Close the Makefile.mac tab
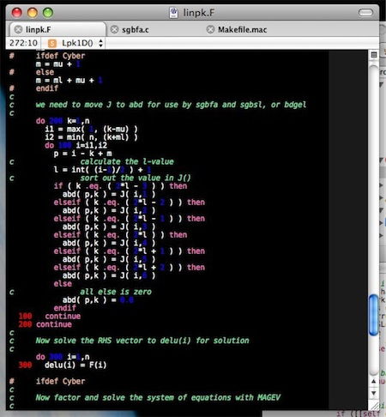Viewport: 386px width, 417px height. tap(210, 29)
